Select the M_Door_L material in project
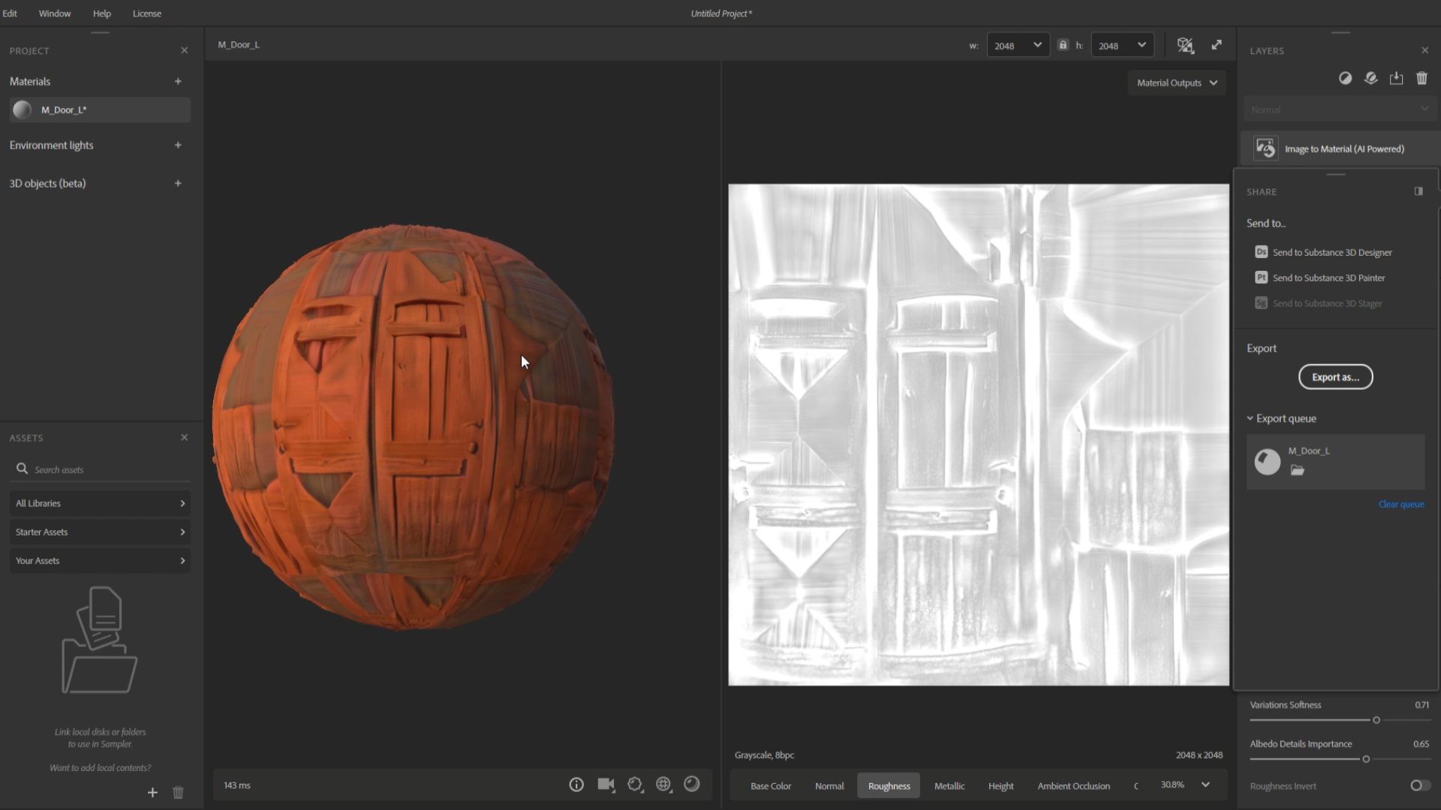Image resolution: width=1441 pixels, height=810 pixels. [100, 109]
